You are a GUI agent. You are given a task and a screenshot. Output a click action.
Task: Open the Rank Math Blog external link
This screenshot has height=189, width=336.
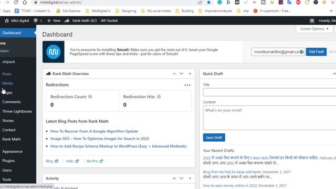click(52, 161)
